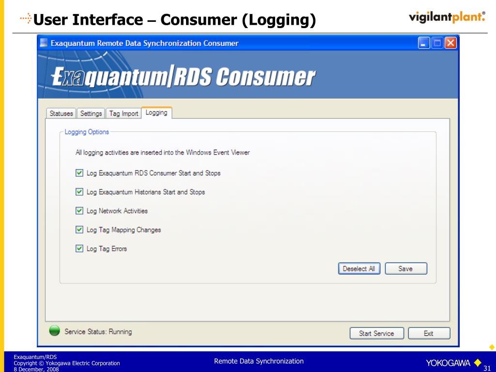Click the Logging Options group label
Viewport: 496px width, 372px height.
(x=87, y=132)
